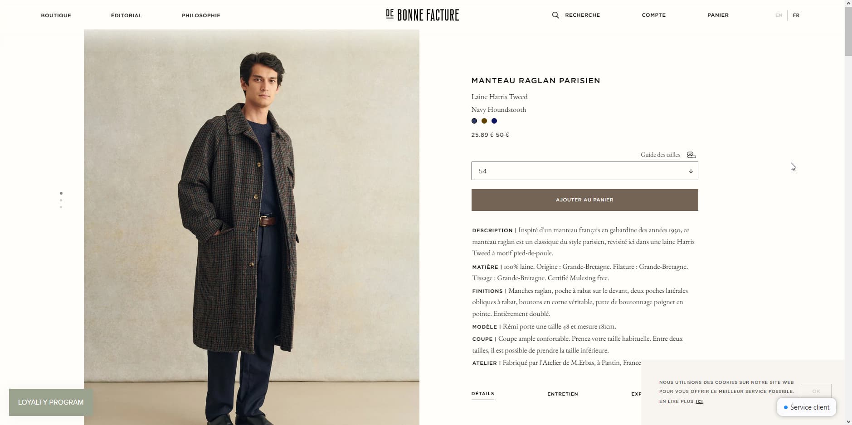Open the Guide des tailles link

660,155
